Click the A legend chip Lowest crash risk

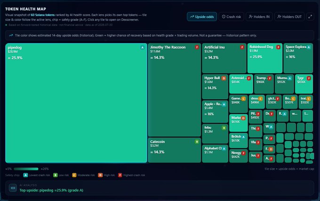click(25, 175)
